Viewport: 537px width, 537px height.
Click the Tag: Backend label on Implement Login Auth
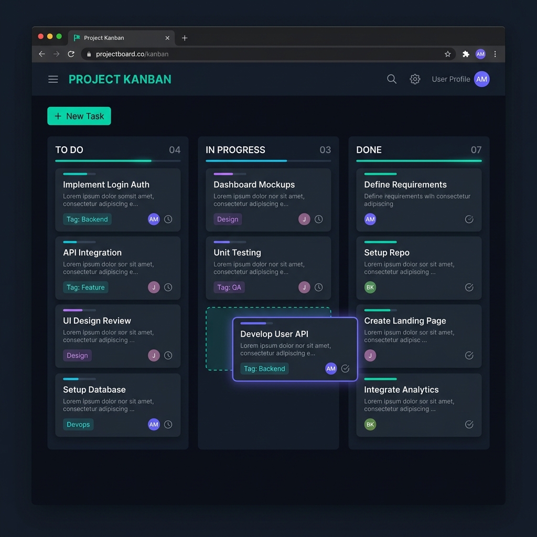[87, 219]
